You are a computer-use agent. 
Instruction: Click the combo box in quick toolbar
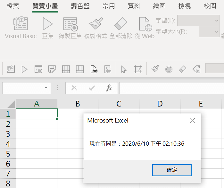pos(215,68)
